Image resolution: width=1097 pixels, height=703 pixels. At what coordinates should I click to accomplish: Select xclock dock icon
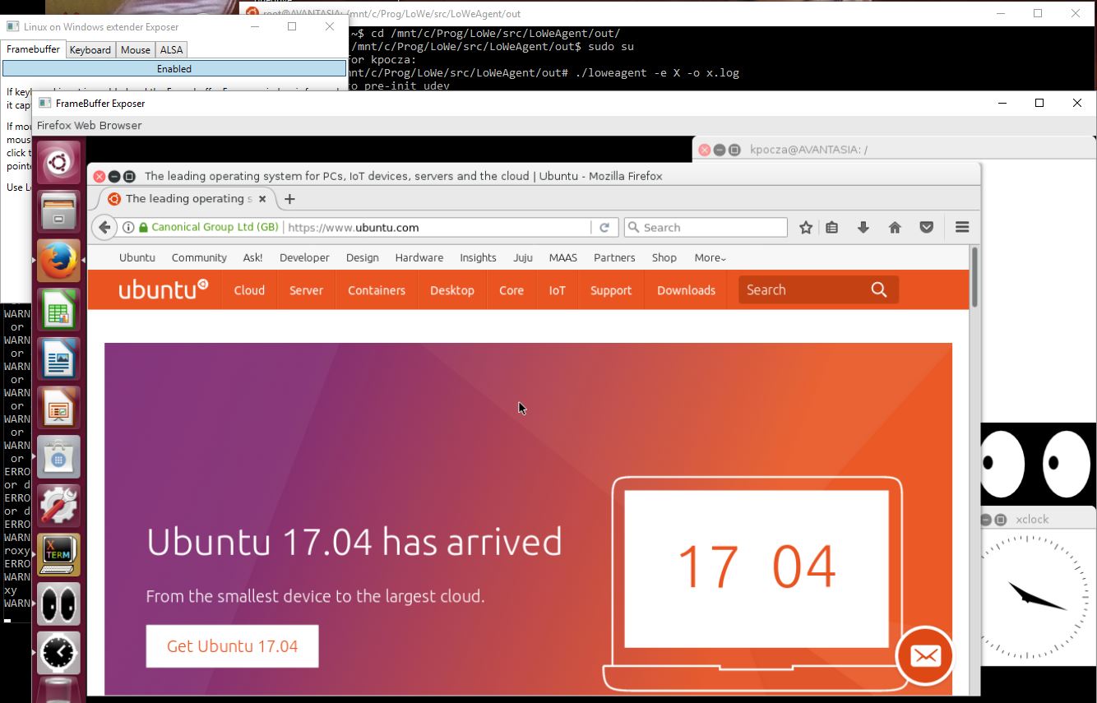click(x=58, y=653)
